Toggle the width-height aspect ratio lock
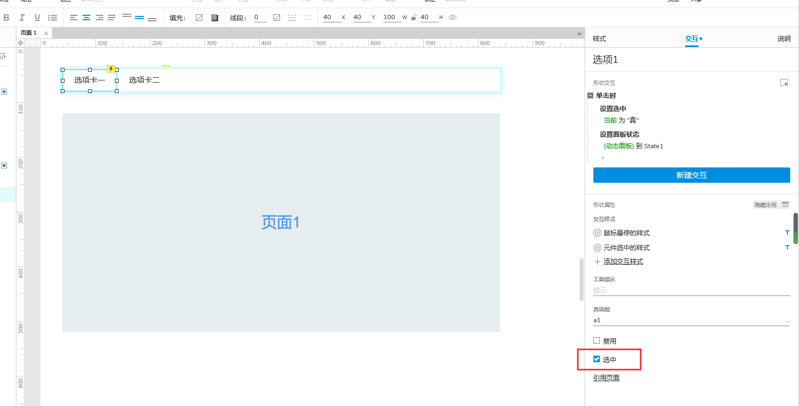This screenshot has width=799, height=406. [413, 18]
